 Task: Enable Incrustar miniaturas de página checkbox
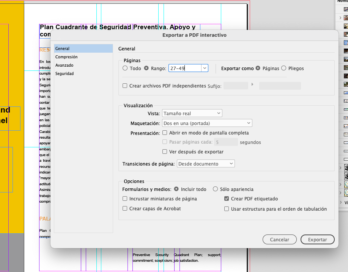[x=125, y=199]
